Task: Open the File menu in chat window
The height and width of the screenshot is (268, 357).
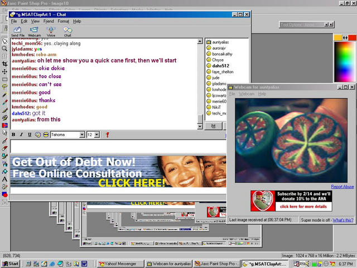Action: (14, 21)
